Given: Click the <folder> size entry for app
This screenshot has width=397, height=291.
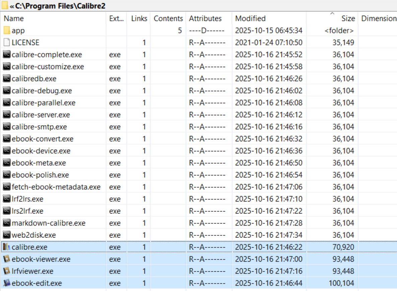Looking at the screenshot, I should pos(339,30).
